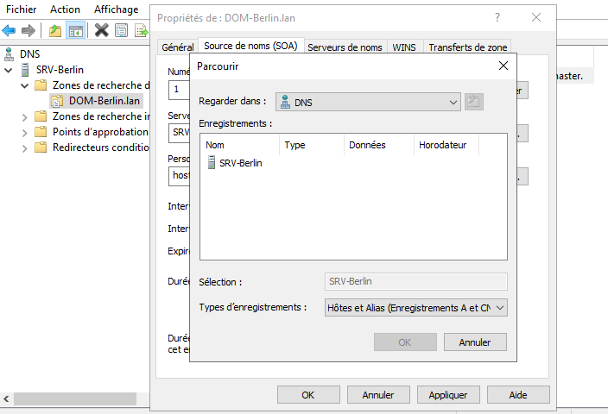
Task: Collapse the SRV-Berlin tree node
Action: point(9,70)
